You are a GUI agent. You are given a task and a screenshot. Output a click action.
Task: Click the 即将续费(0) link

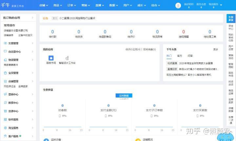tap(149, 49)
